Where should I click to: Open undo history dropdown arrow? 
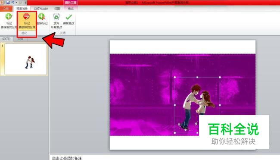click(16, 3)
